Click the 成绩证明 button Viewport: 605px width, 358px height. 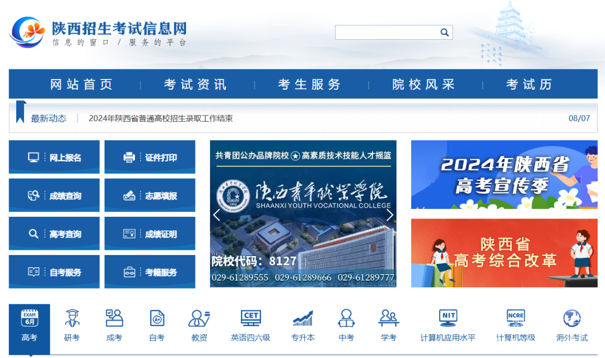click(x=150, y=234)
